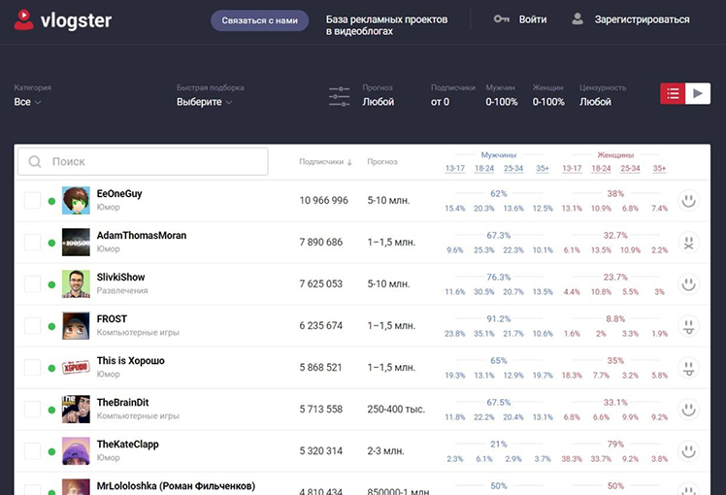Click the Компьютерные игры label under FROST
726x495 pixels.
[x=138, y=333]
